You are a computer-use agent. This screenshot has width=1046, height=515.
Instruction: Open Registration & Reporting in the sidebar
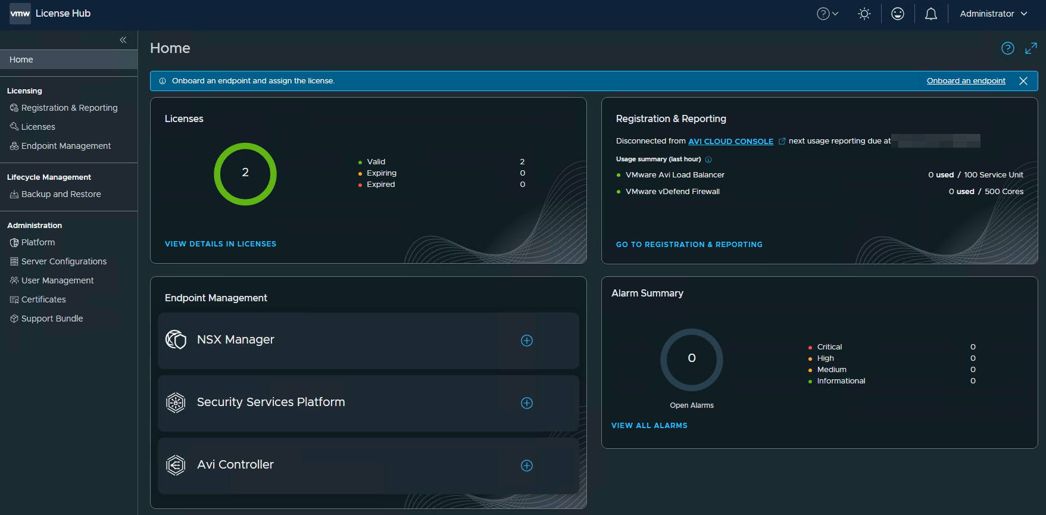click(x=69, y=108)
